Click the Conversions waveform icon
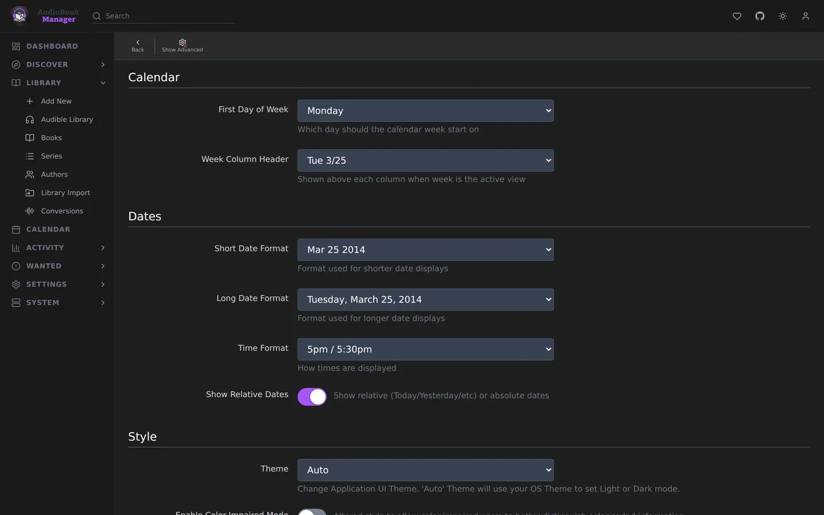 [x=30, y=211]
